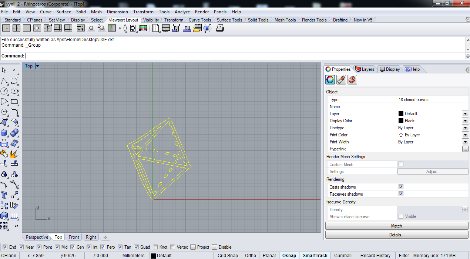The width and height of the screenshot is (470, 259).
Task: Select the Array grid tool
Action: point(4,226)
